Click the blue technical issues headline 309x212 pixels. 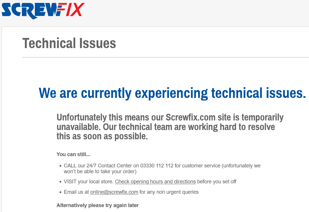pyautogui.click(x=172, y=93)
